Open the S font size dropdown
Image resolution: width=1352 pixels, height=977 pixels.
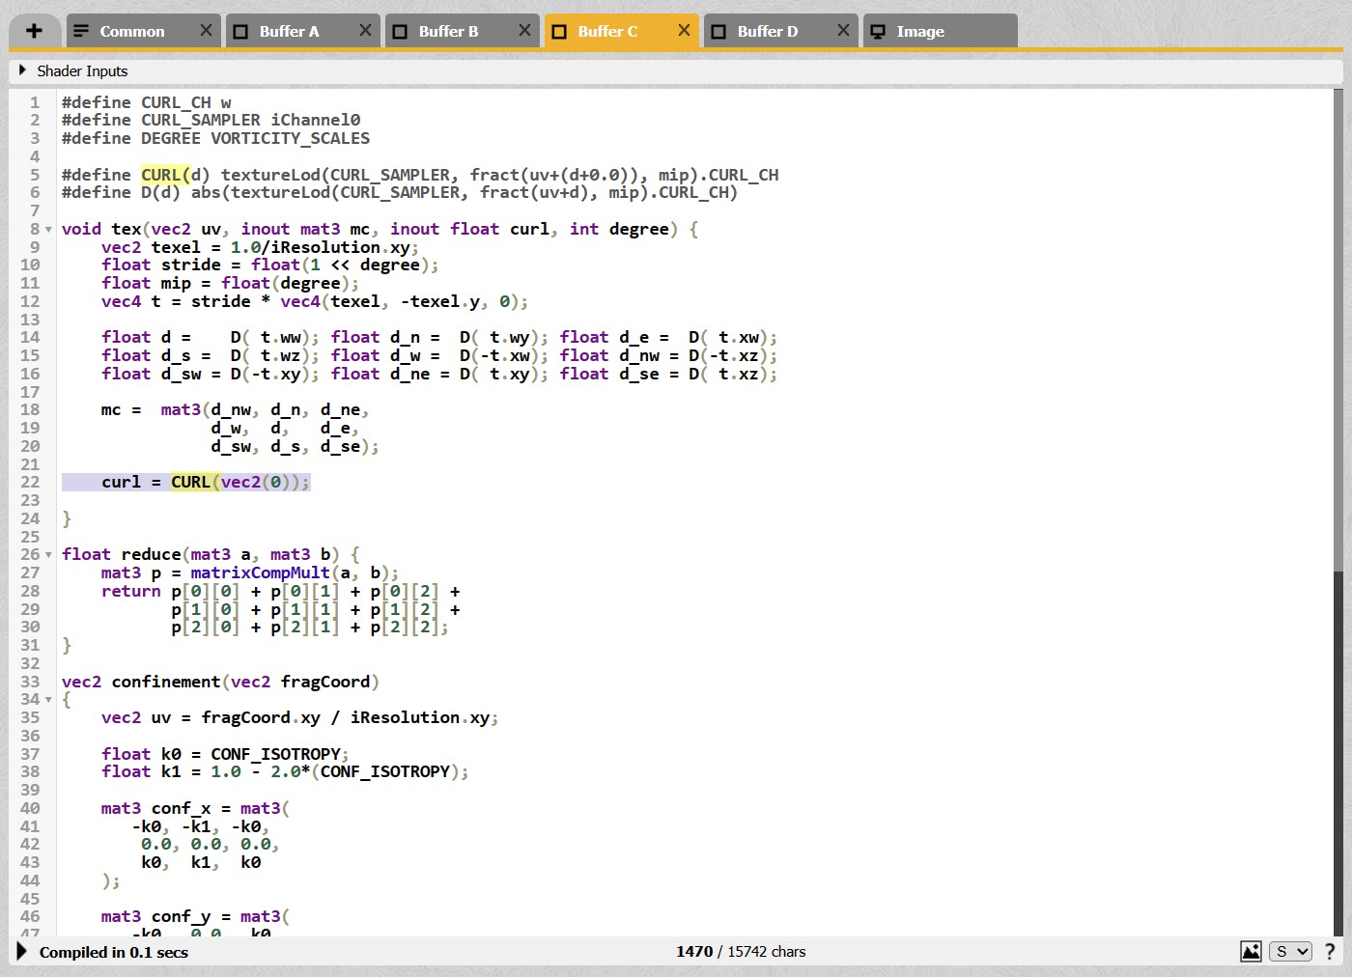pos(1289,952)
